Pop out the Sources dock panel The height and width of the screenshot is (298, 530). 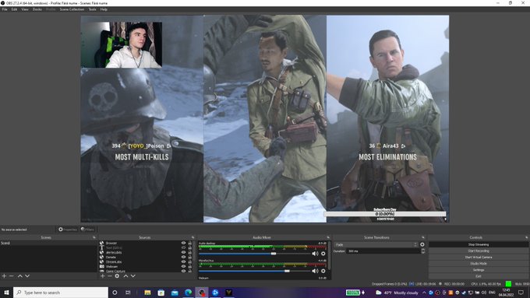coord(193,237)
